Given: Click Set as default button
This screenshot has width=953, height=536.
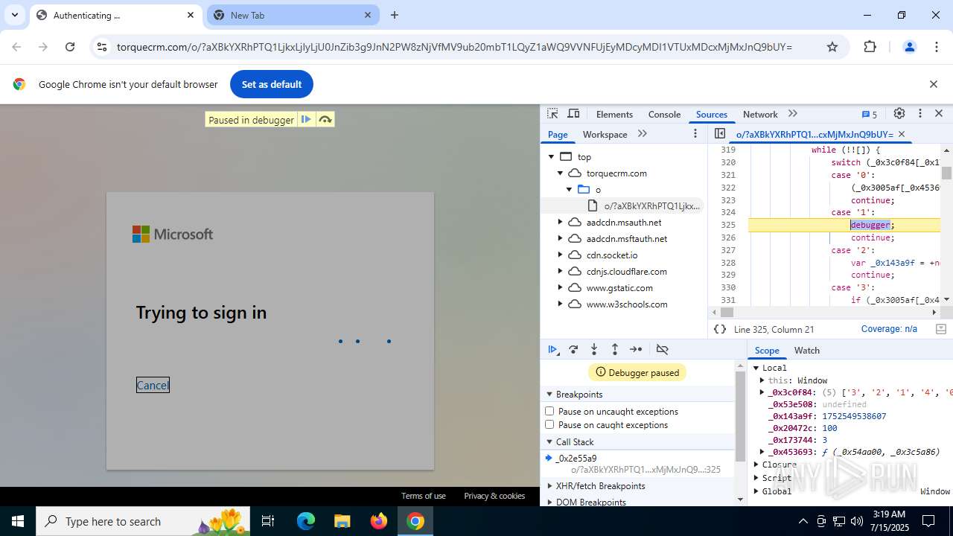Looking at the screenshot, I should (272, 84).
